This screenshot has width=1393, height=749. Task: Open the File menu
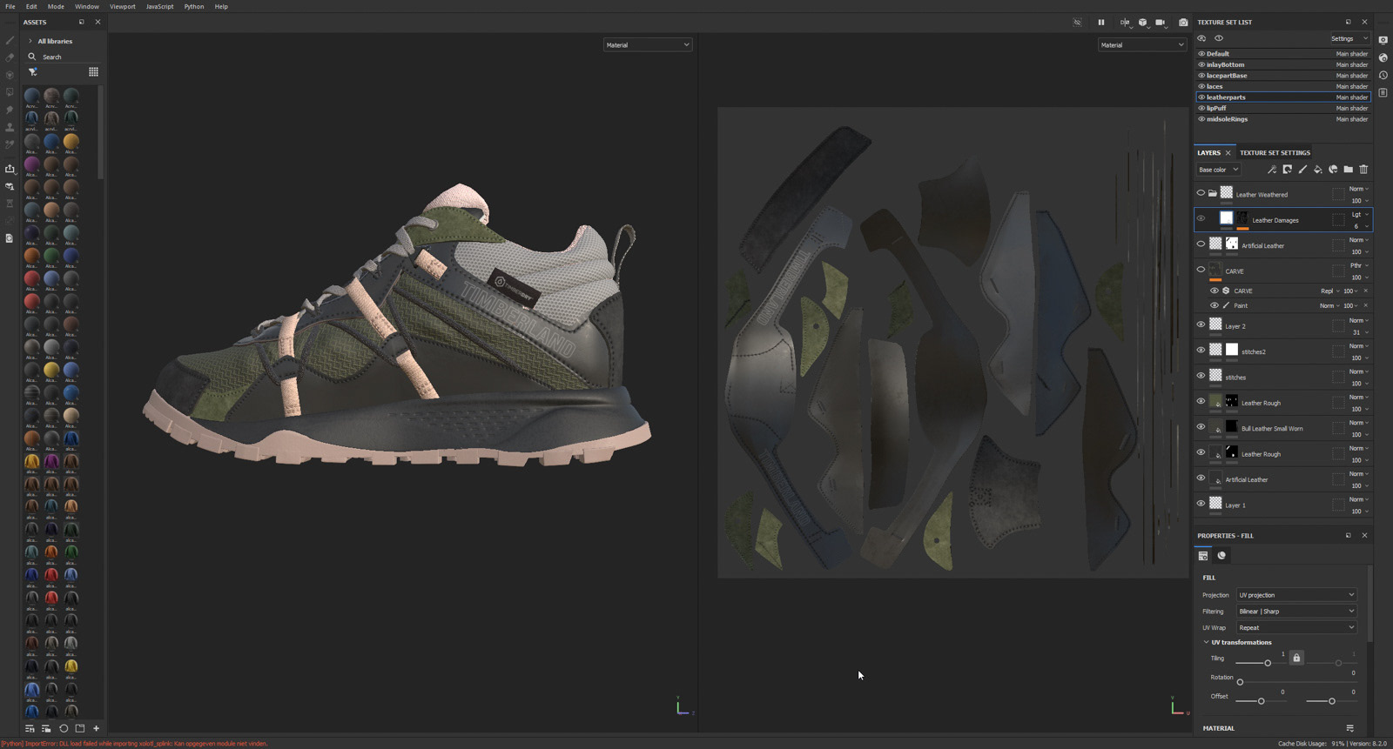(10, 6)
